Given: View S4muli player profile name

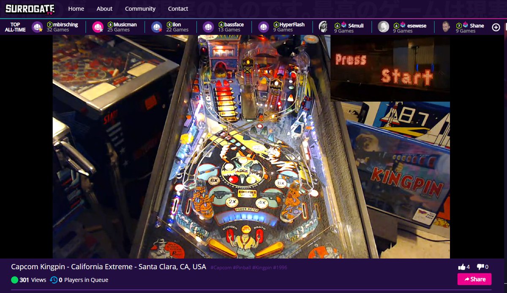Looking at the screenshot, I should 356,25.
